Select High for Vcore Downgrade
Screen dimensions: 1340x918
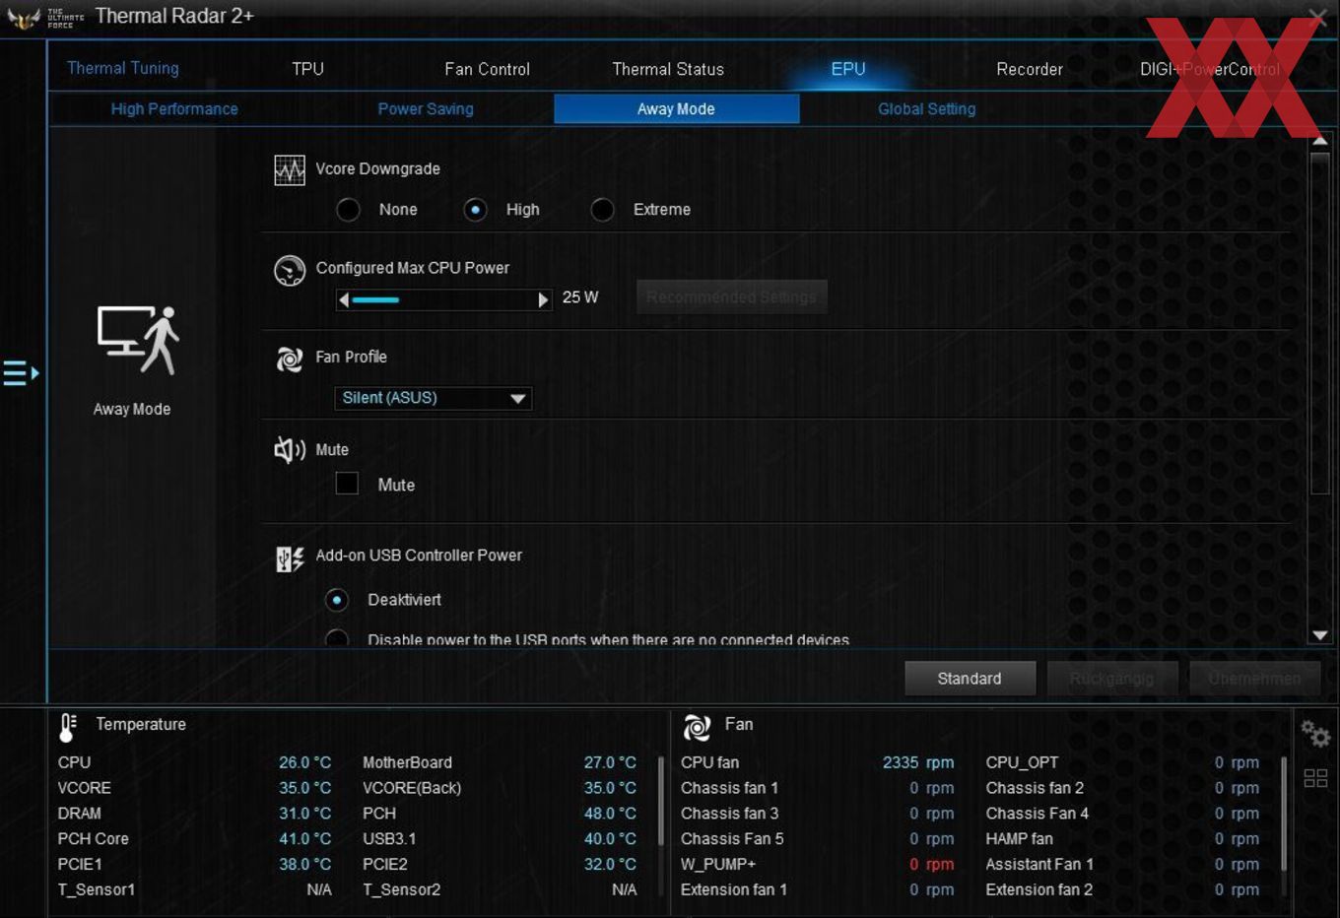[476, 210]
